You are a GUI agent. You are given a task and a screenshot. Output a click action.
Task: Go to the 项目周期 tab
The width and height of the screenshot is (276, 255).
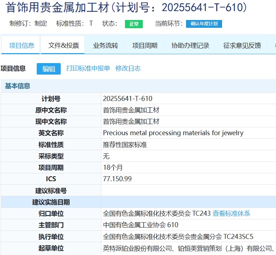tap(145, 45)
